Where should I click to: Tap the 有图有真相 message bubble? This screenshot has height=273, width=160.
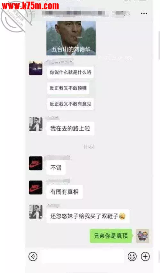coord(65,192)
